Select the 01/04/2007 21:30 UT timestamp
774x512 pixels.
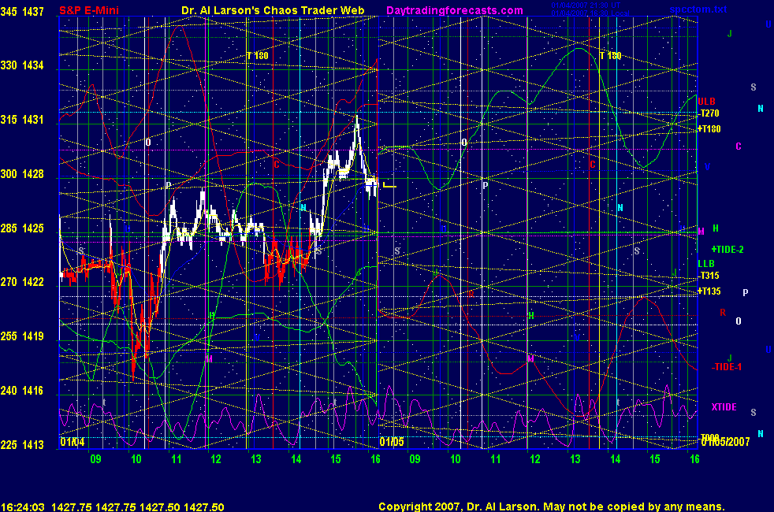point(586,5)
